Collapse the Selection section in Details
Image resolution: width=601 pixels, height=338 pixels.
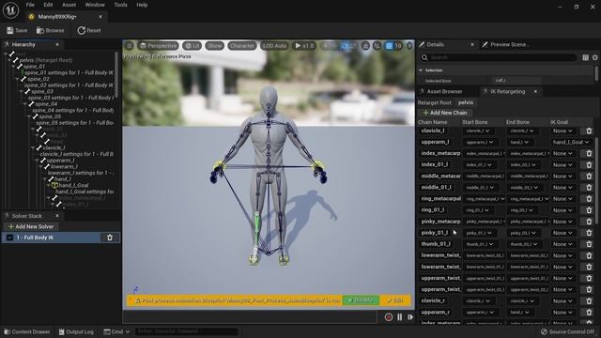pos(421,70)
